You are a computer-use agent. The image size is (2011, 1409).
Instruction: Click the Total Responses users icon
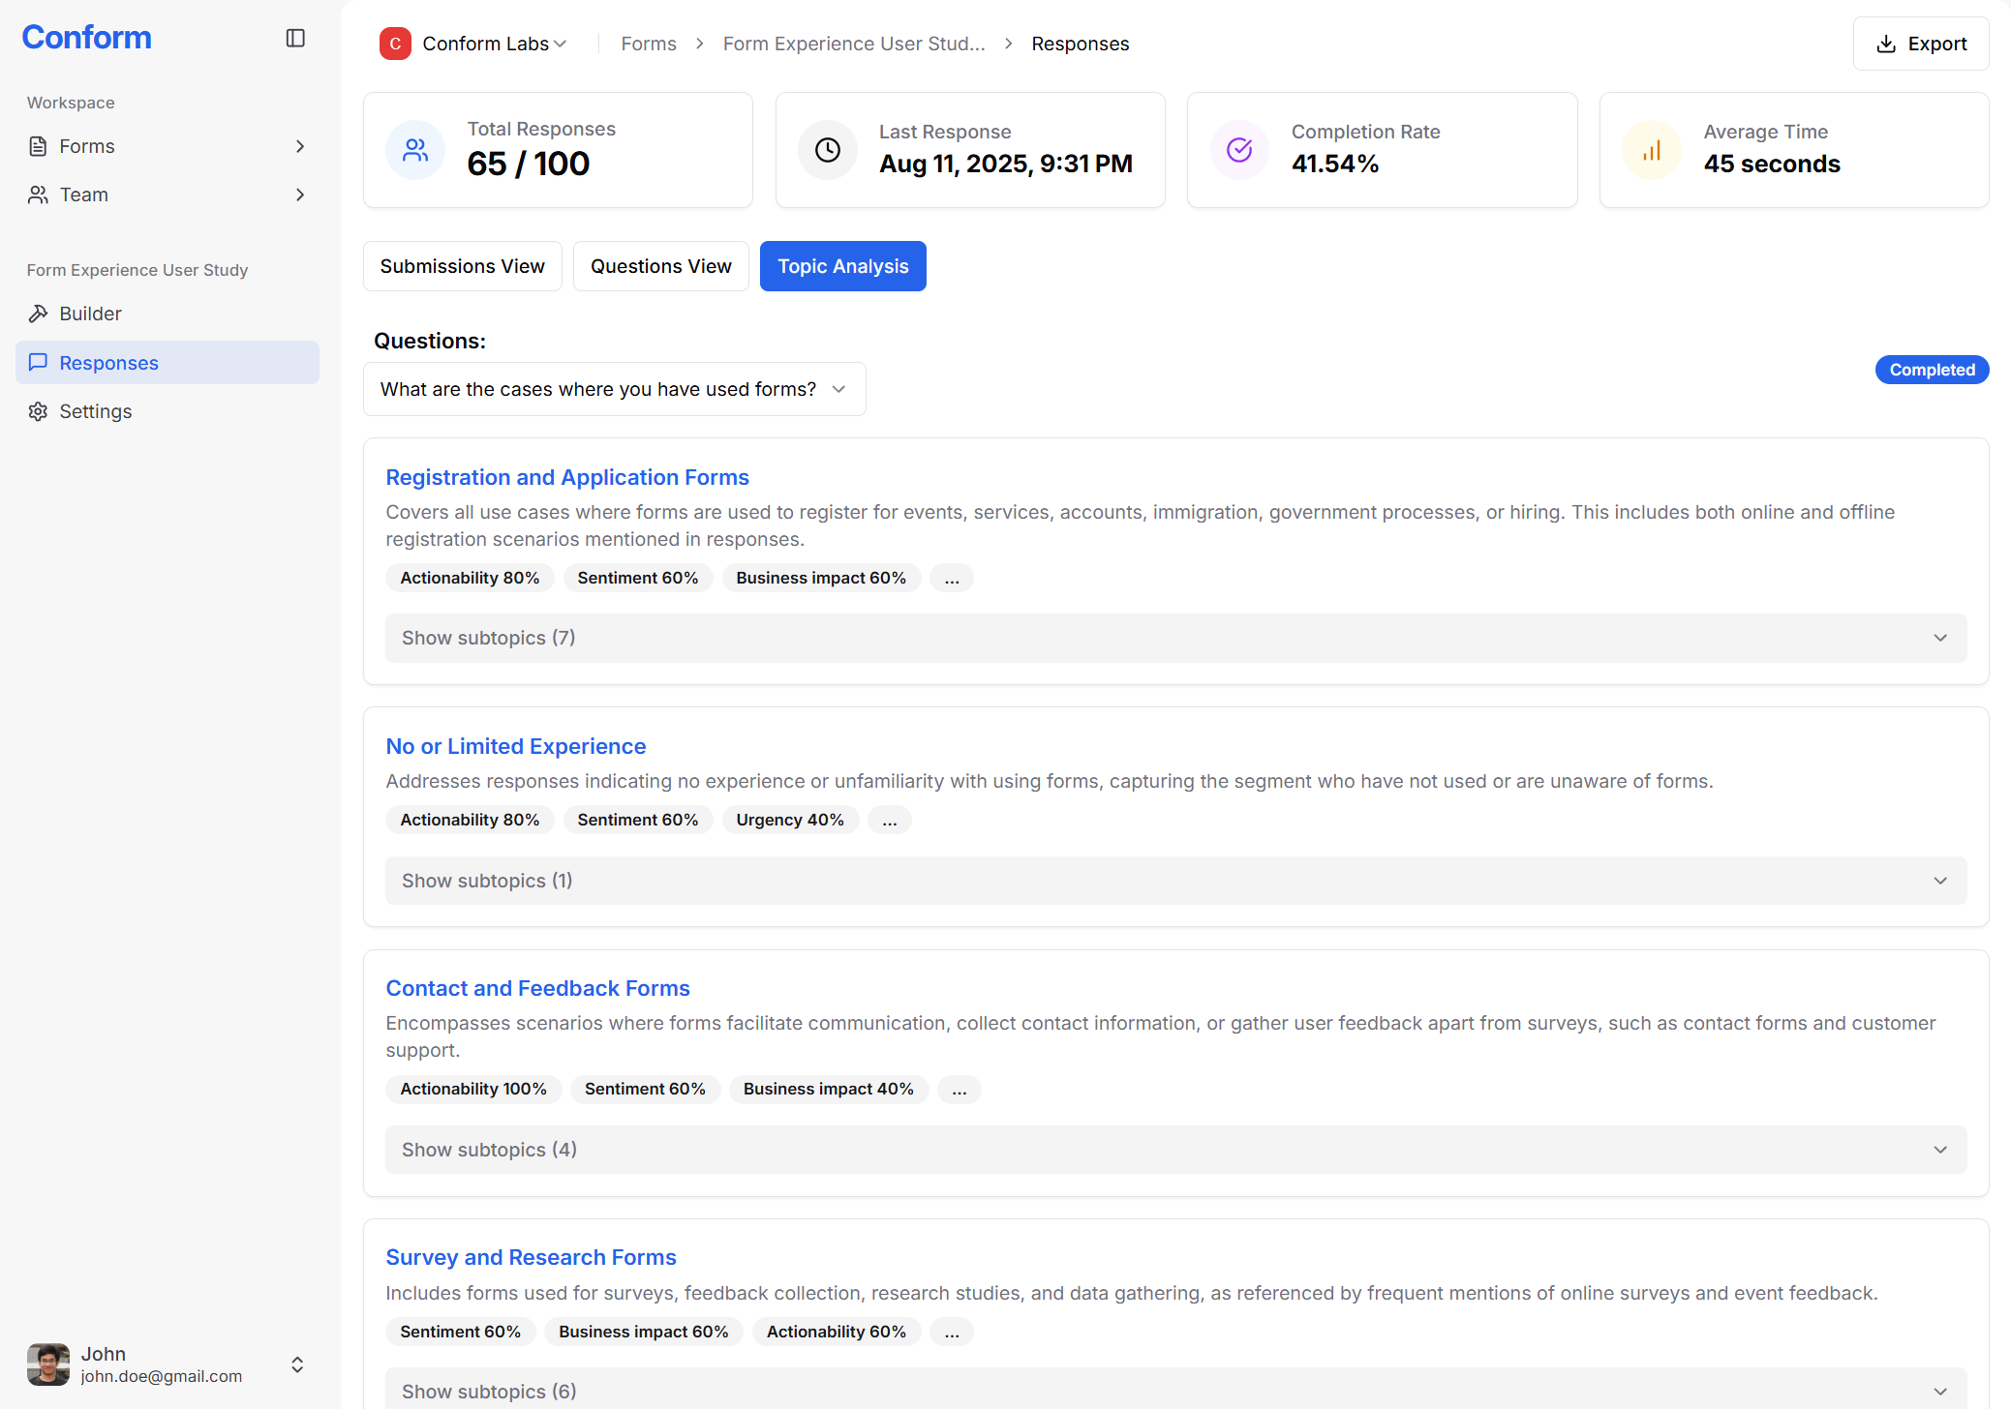[x=415, y=149]
